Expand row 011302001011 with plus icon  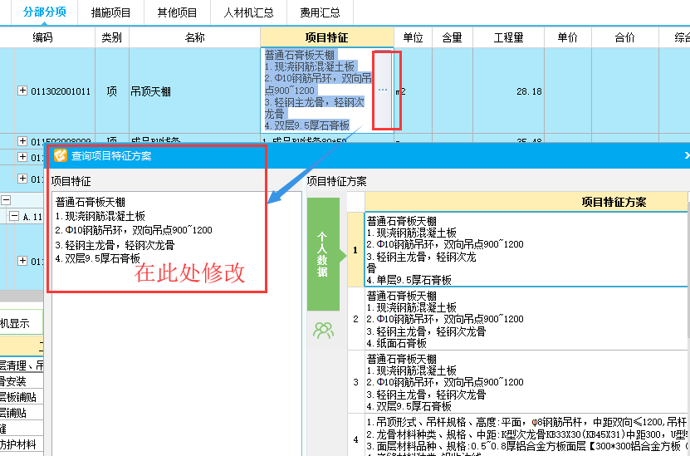coord(22,91)
